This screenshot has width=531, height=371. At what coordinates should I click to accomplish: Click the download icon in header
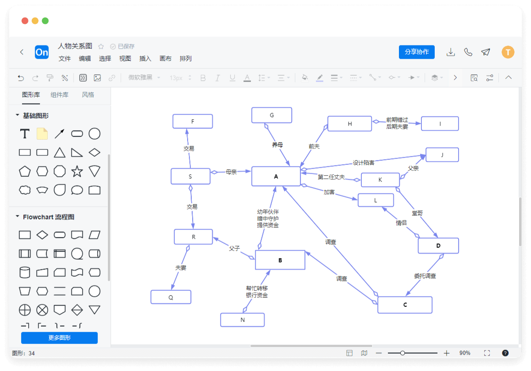[x=451, y=52]
